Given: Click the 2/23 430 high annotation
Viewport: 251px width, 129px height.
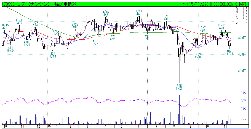Looking at the screenshot, I should (75, 26).
